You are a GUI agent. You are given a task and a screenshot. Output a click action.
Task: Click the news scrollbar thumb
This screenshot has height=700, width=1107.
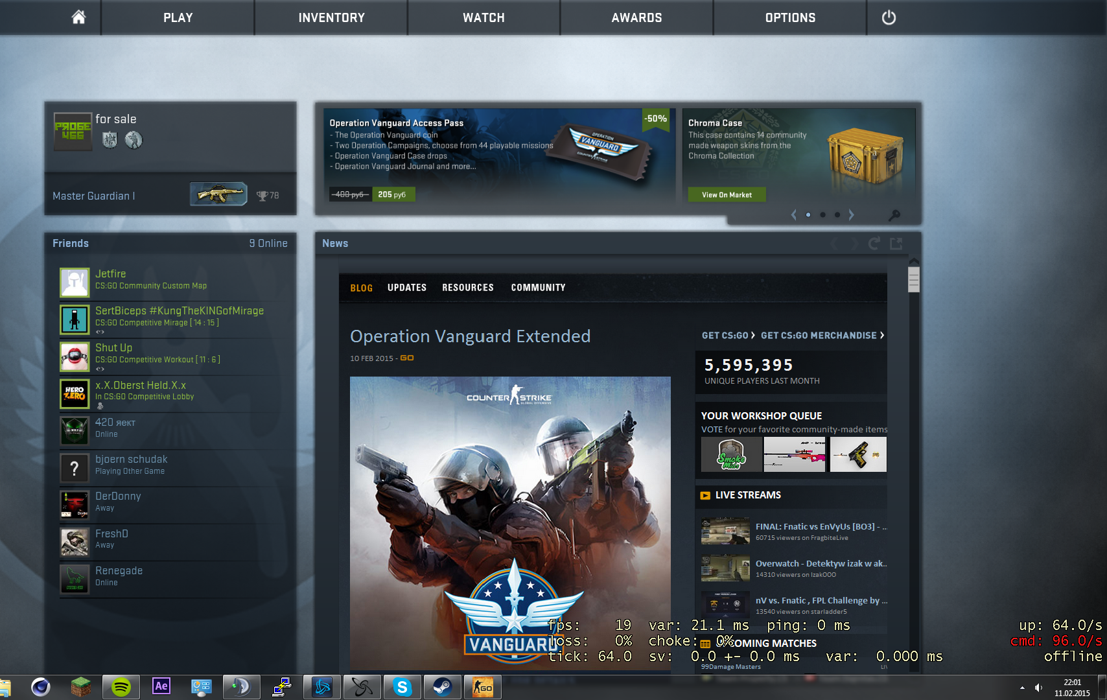point(914,280)
